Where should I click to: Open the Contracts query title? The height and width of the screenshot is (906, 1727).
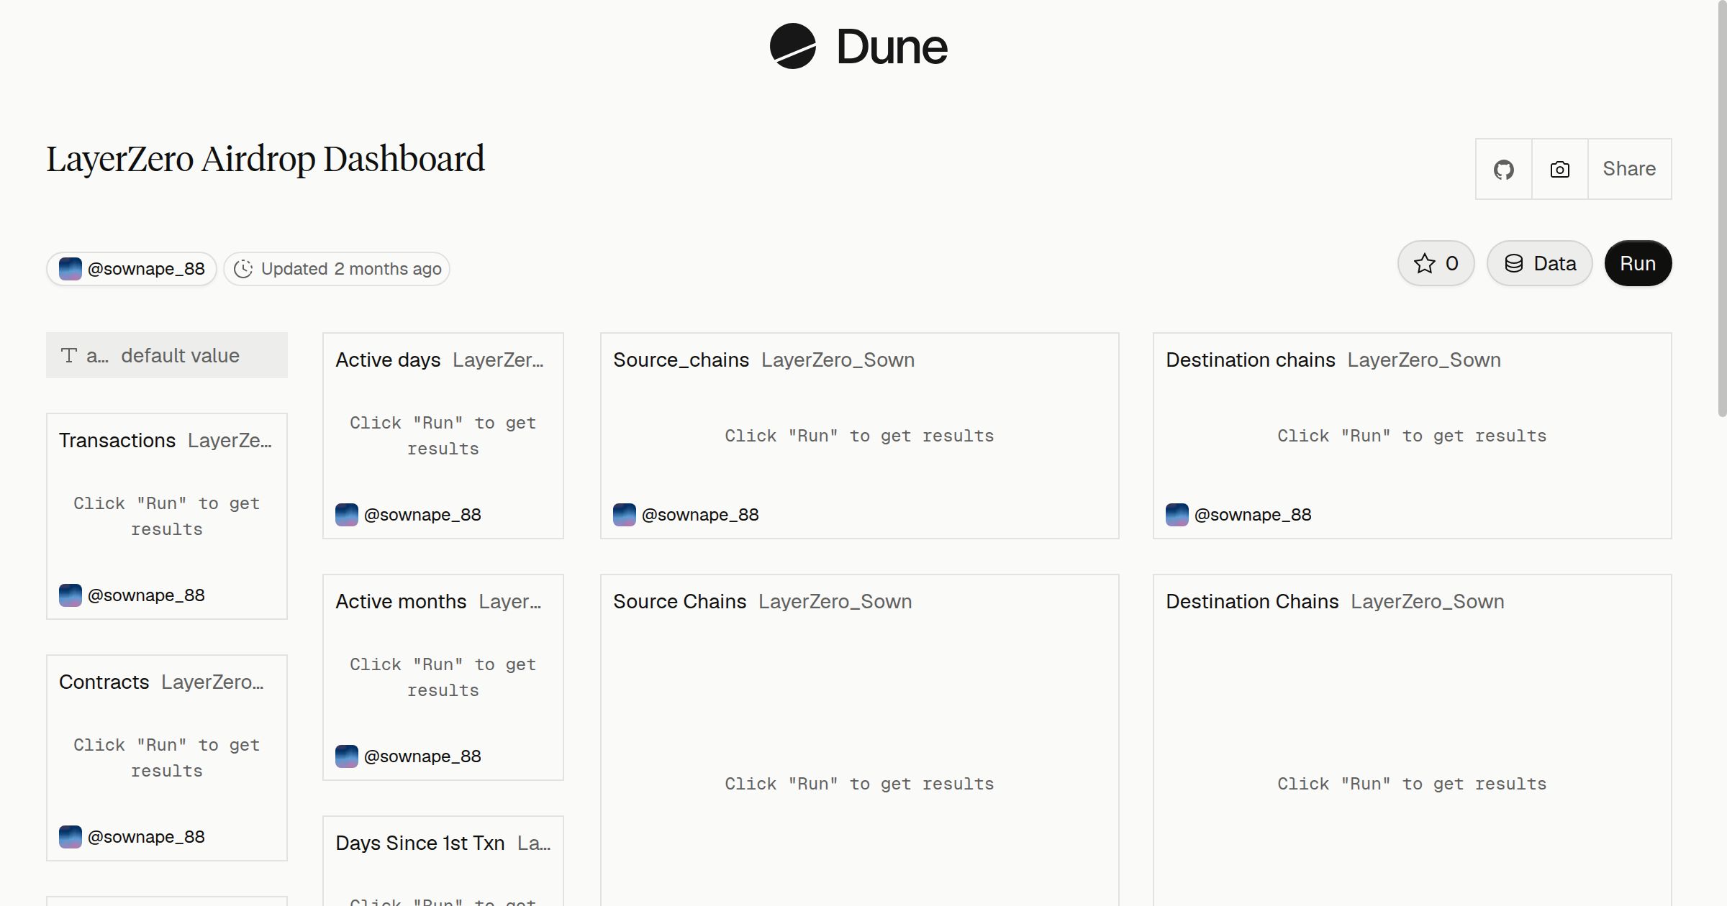104,682
